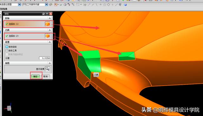Click the view triad cube in corner
Viewport: 203px width, 116px height.
tap(9, 108)
